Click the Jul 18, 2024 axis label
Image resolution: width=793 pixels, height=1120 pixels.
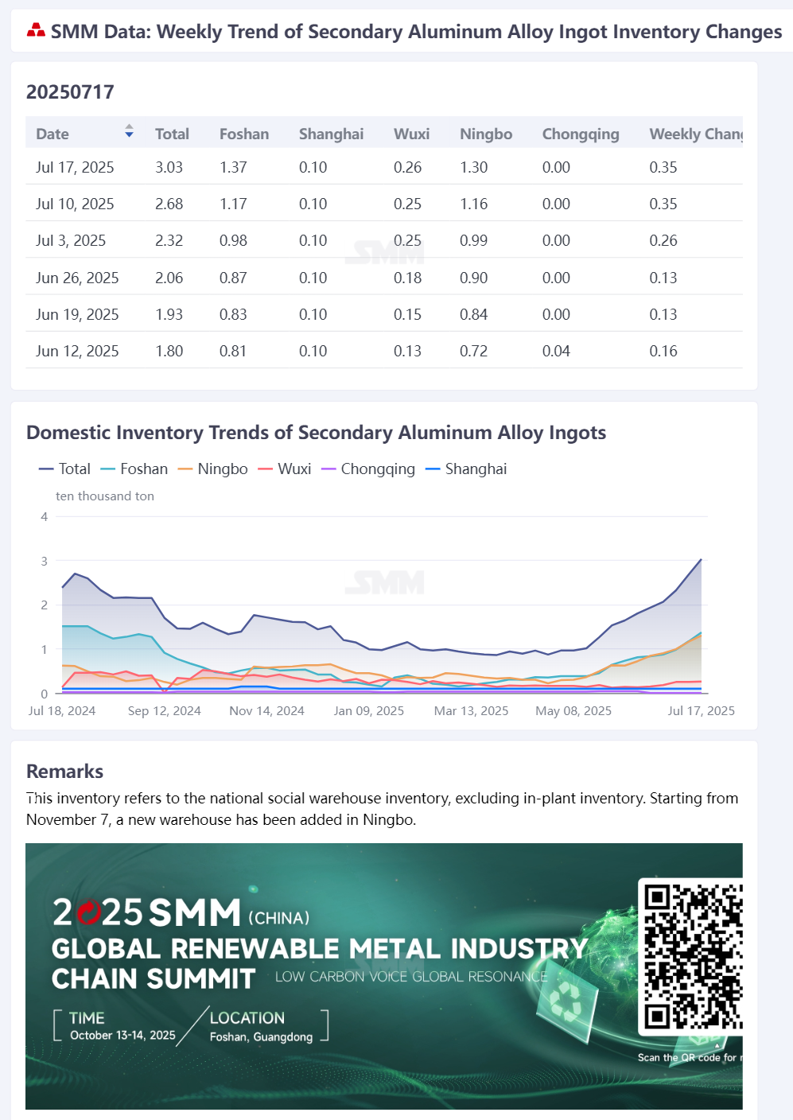point(62,710)
